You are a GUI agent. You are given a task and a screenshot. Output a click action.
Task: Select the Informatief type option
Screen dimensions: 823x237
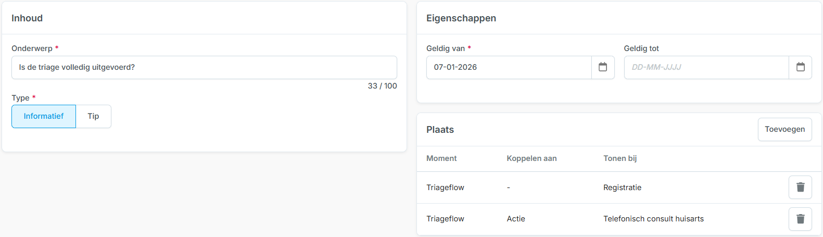(44, 116)
